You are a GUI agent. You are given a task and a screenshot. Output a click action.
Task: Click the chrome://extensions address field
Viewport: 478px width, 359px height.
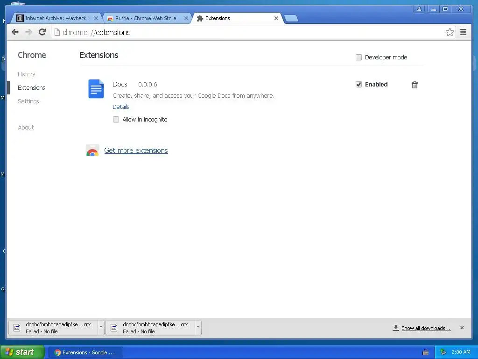[253, 32]
